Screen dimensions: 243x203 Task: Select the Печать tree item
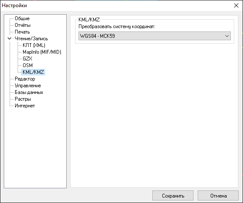click(22, 32)
